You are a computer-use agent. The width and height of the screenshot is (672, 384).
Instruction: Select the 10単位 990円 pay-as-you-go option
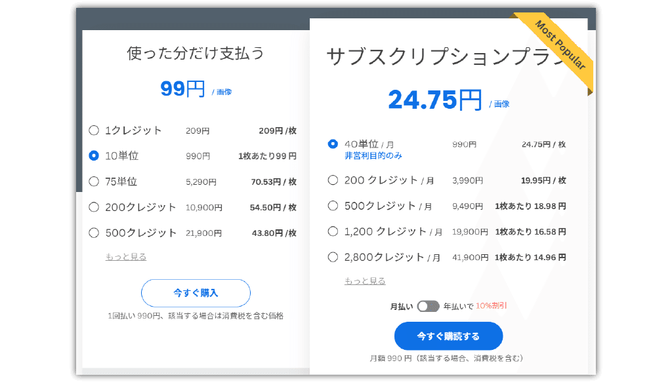[x=94, y=156]
